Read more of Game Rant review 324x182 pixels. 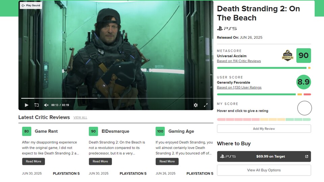coord(33,161)
